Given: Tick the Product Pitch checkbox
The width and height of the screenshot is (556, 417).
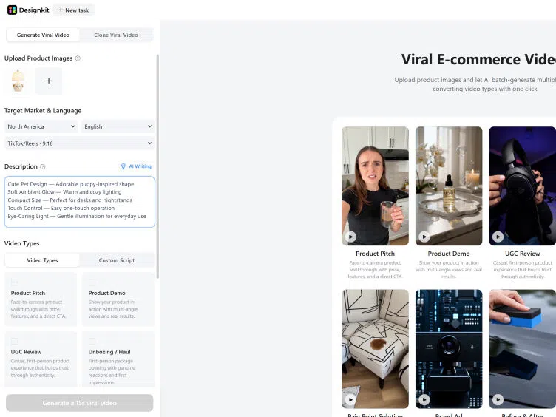Looking at the screenshot, I should (14, 282).
